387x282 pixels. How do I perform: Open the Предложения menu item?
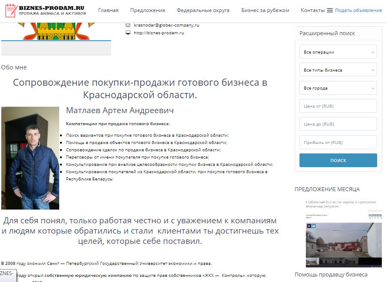click(x=148, y=10)
